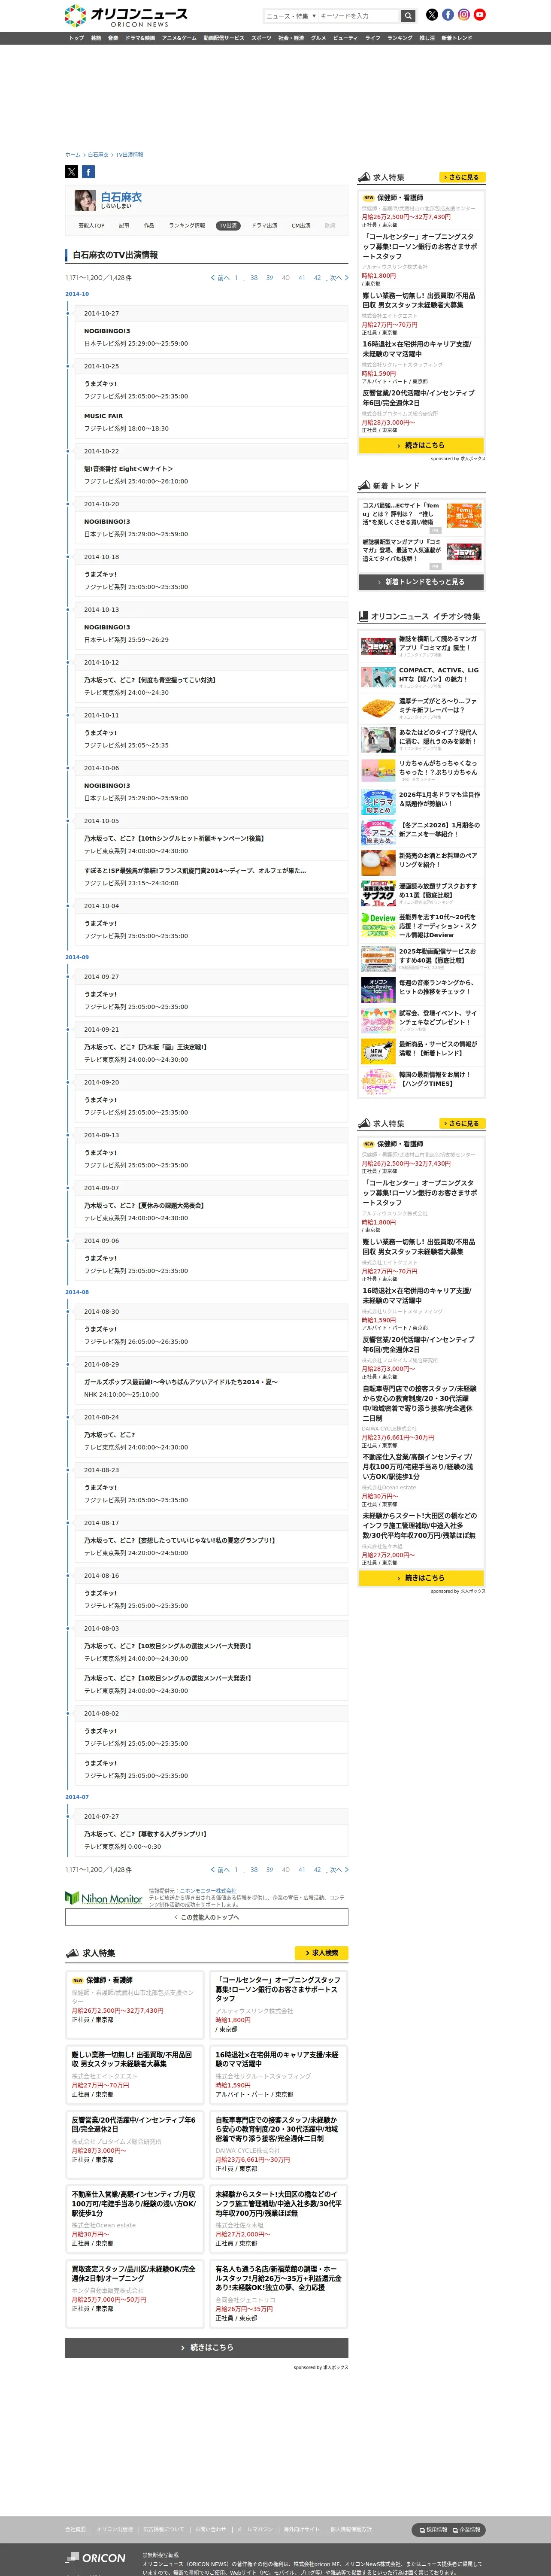The image size is (551, 2576).
Task: Open Oricon's Instagram from the header icon
Action: (464, 15)
